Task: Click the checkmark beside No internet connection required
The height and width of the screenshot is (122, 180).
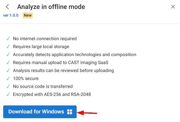Action: point(8,39)
